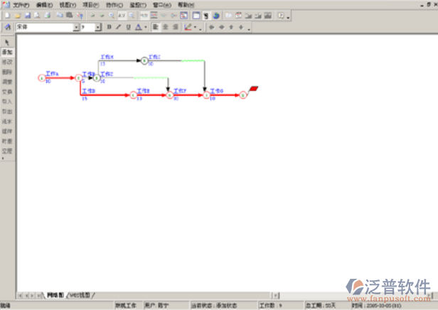
Task: Click the Bold formatting icon
Action: (x=109, y=28)
